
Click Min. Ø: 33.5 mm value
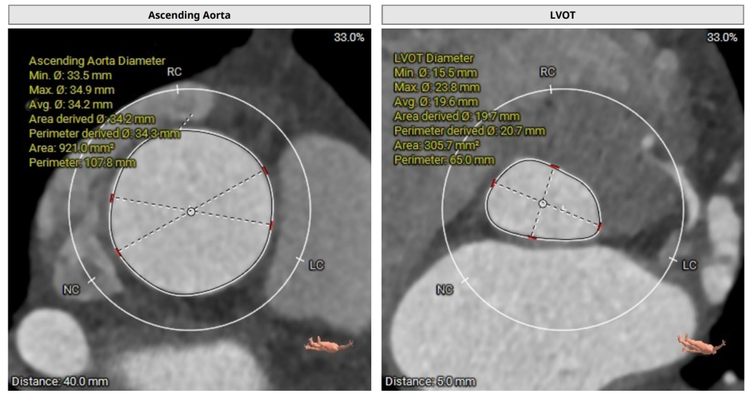70,75
